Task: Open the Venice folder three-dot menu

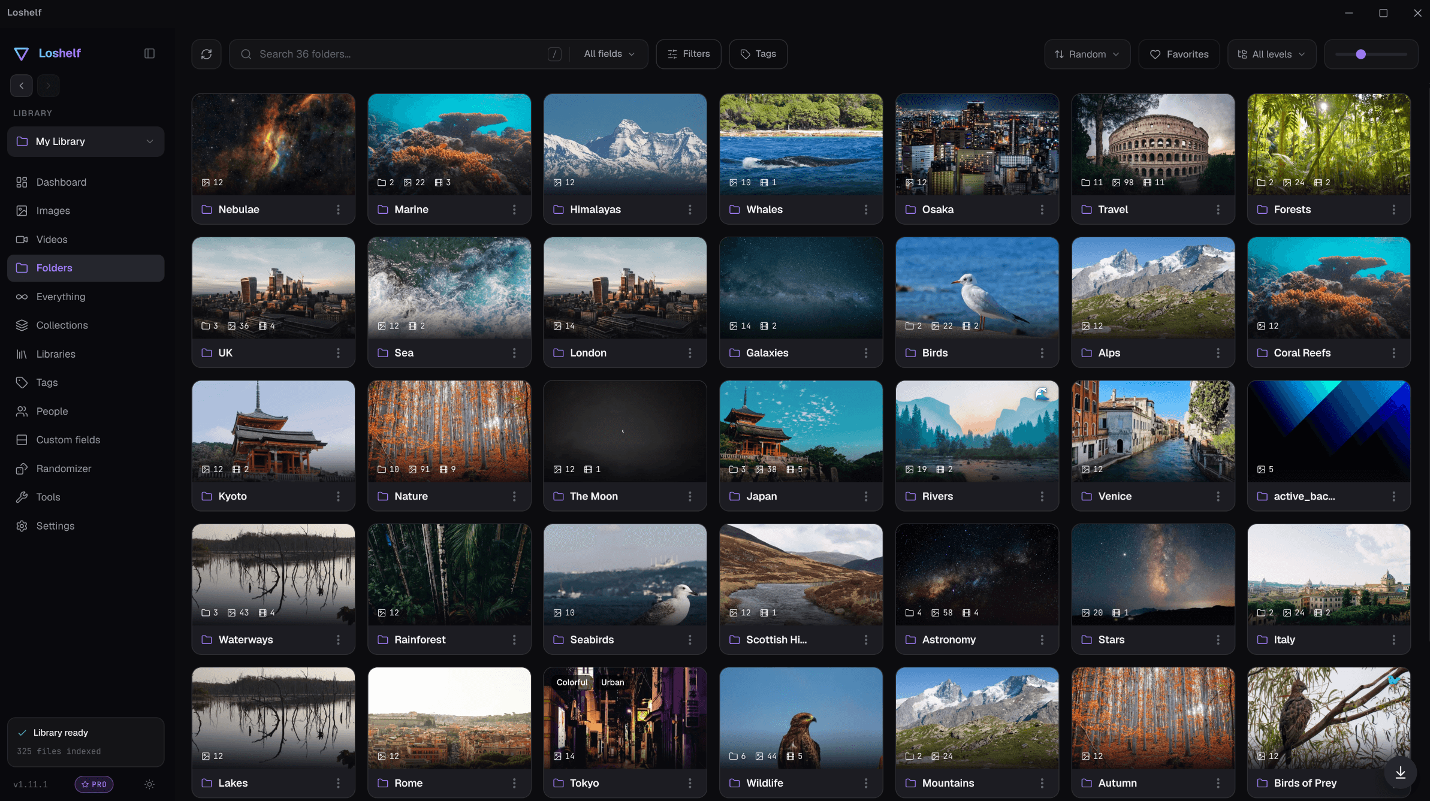Action: (x=1218, y=496)
